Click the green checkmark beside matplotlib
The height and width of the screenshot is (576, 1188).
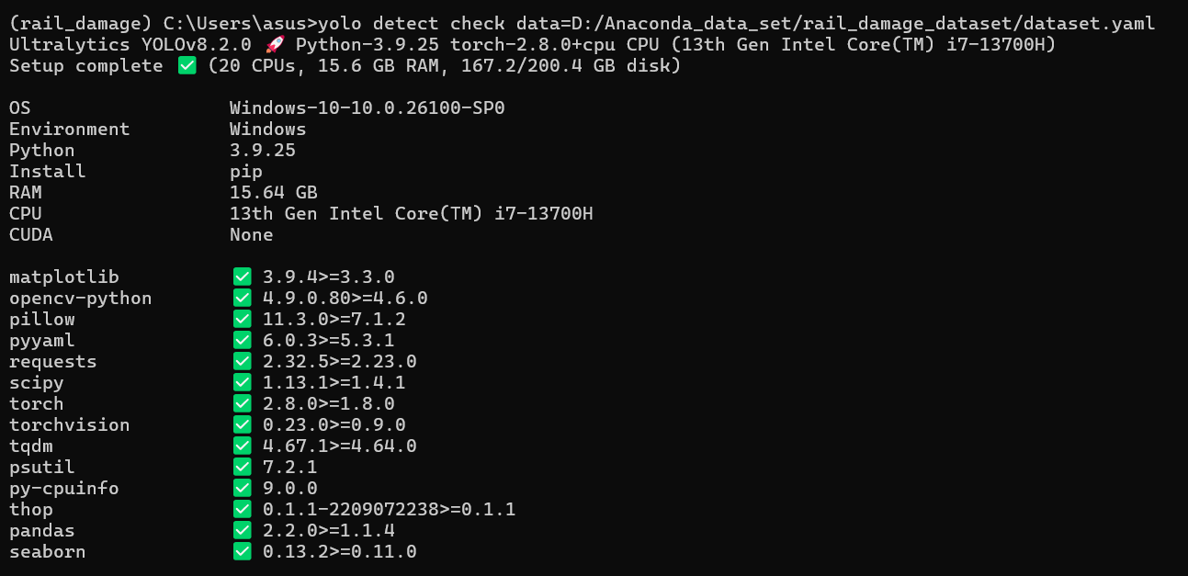[x=242, y=277]
